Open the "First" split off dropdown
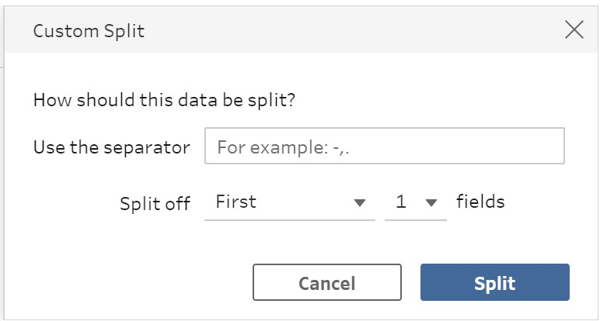600x321 pixels. pyautogui.click(x=289, y=202)
